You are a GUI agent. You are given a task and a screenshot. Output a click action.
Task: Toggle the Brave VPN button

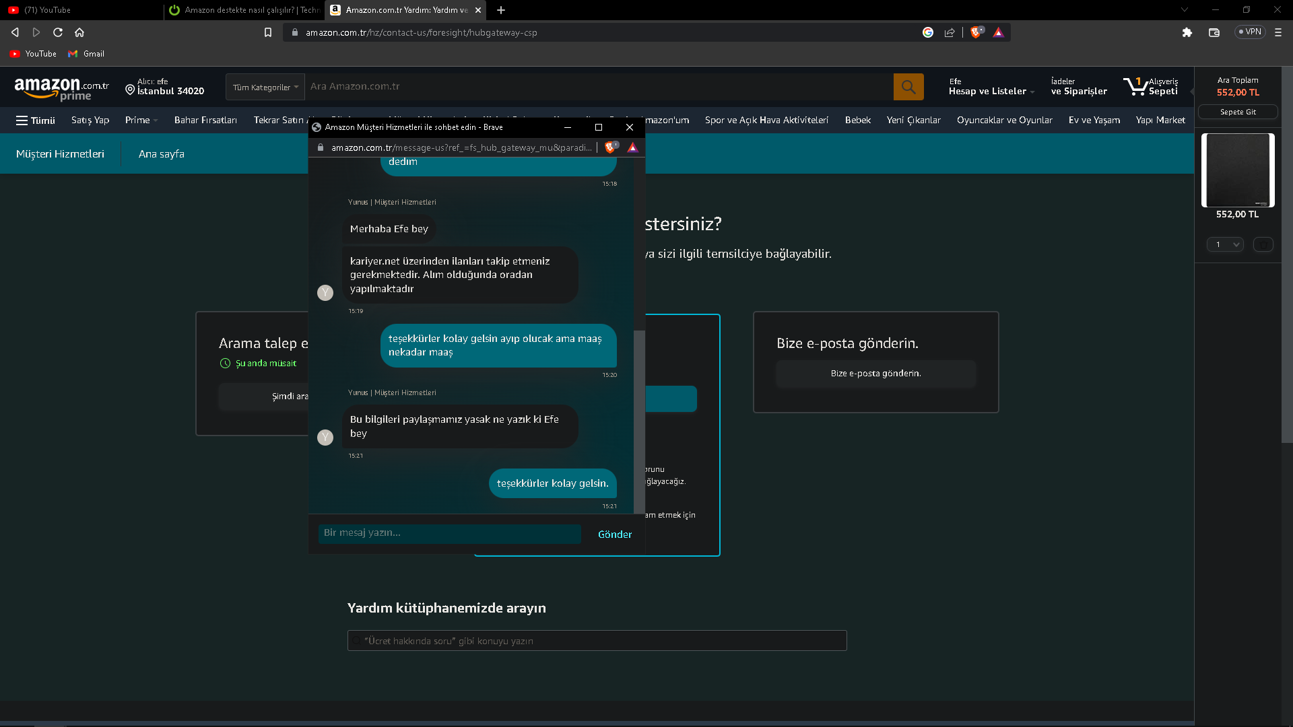pyautogui.click(x=1250, y=32)
